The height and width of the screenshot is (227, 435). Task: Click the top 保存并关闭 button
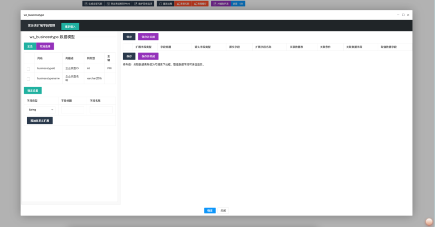click(148, 37)
